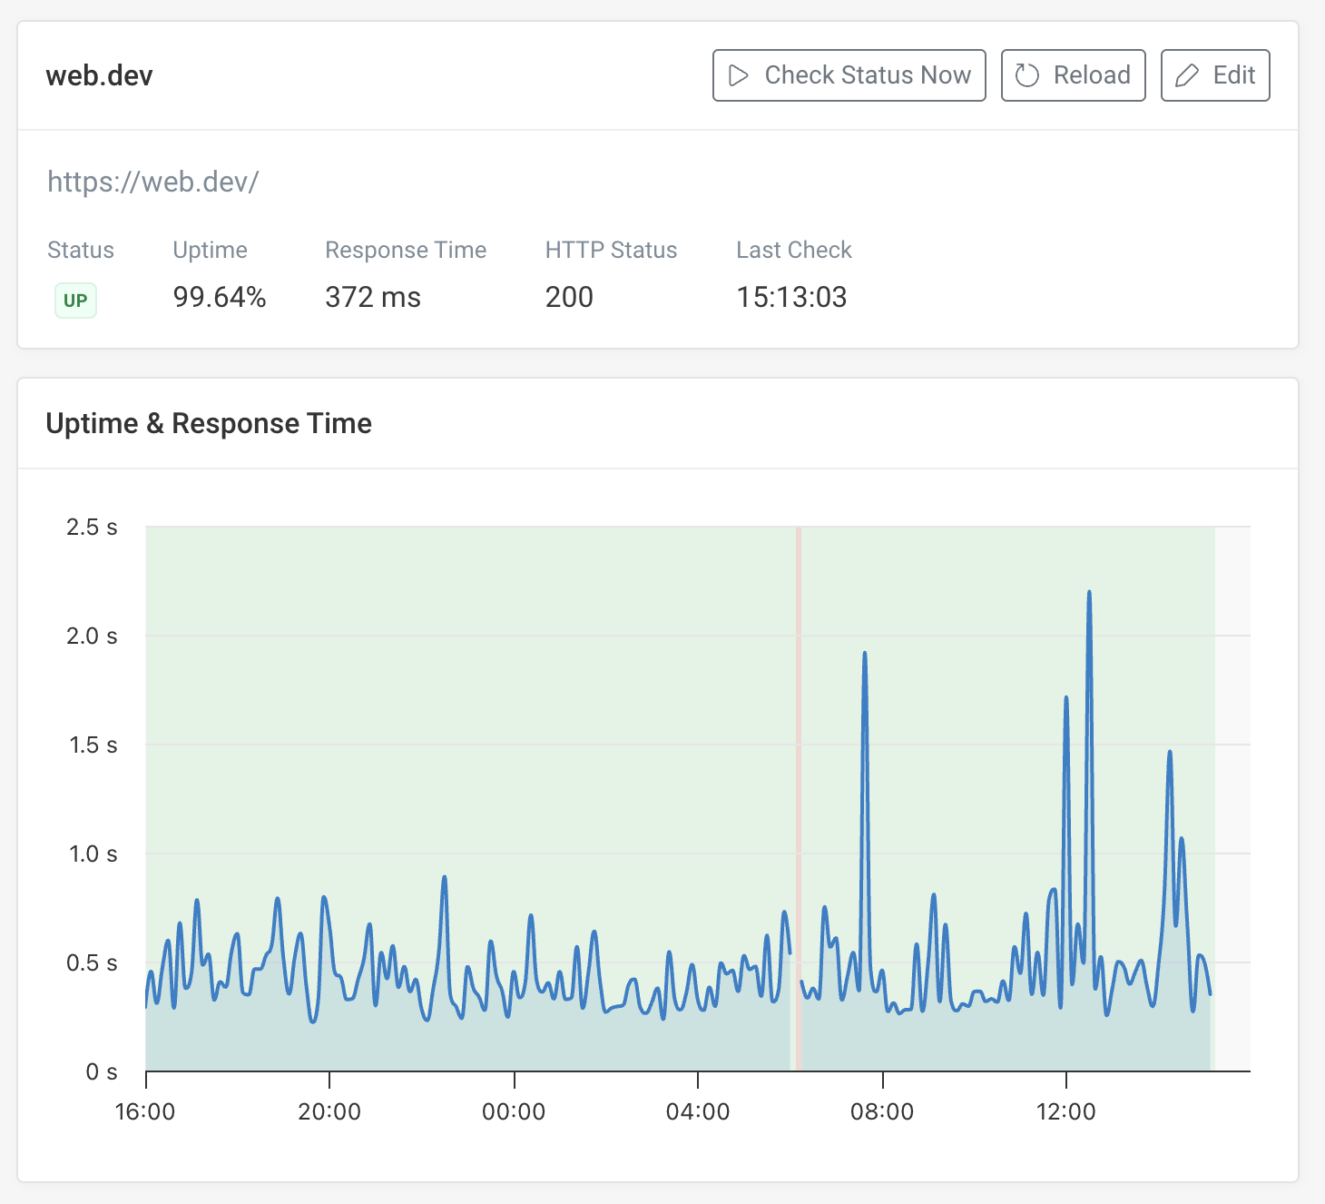1325x1204 pixels.
Task: Click the pencil edit icon
Action: (1187, 75)
